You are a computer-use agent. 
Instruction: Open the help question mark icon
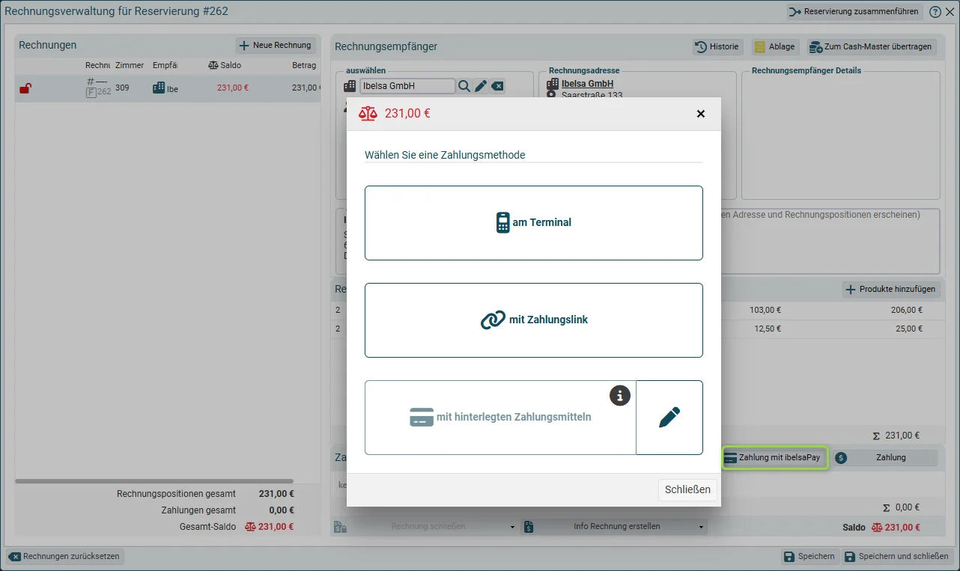(935, 12)
